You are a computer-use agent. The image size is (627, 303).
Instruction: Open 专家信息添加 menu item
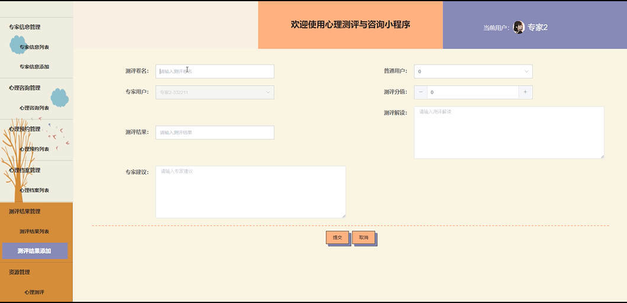[34, 67]
